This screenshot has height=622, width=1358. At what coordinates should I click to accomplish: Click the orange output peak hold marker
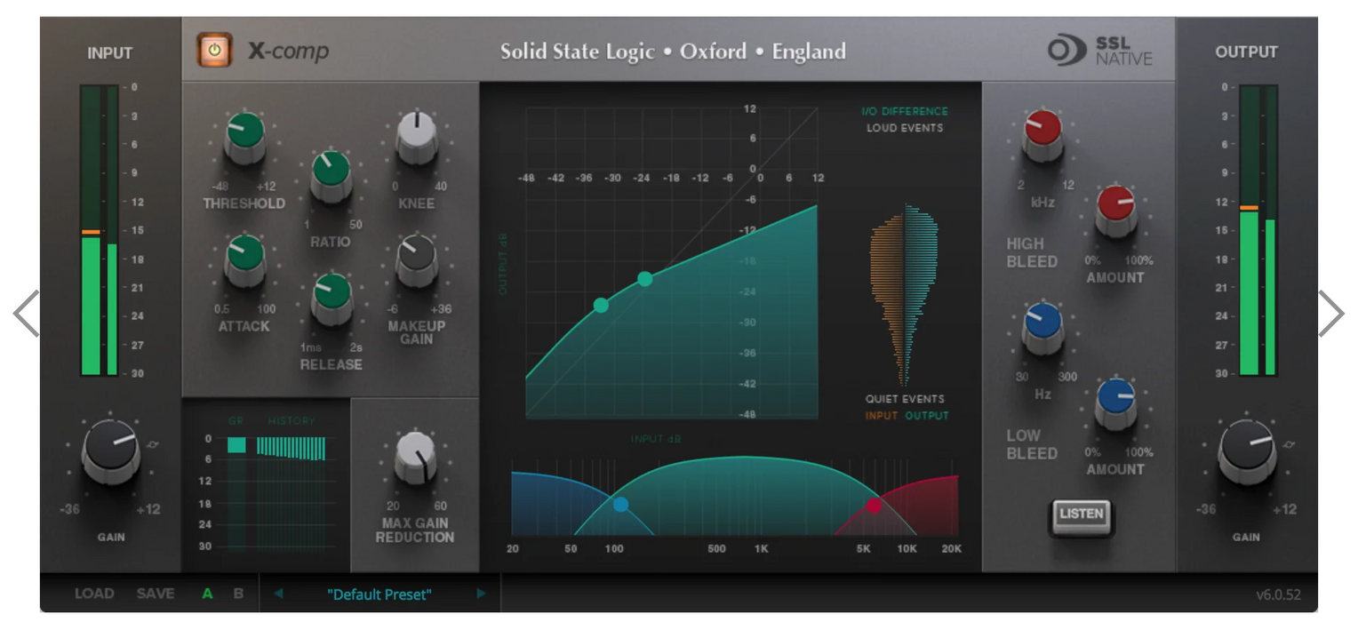[x=1249, y=208]
